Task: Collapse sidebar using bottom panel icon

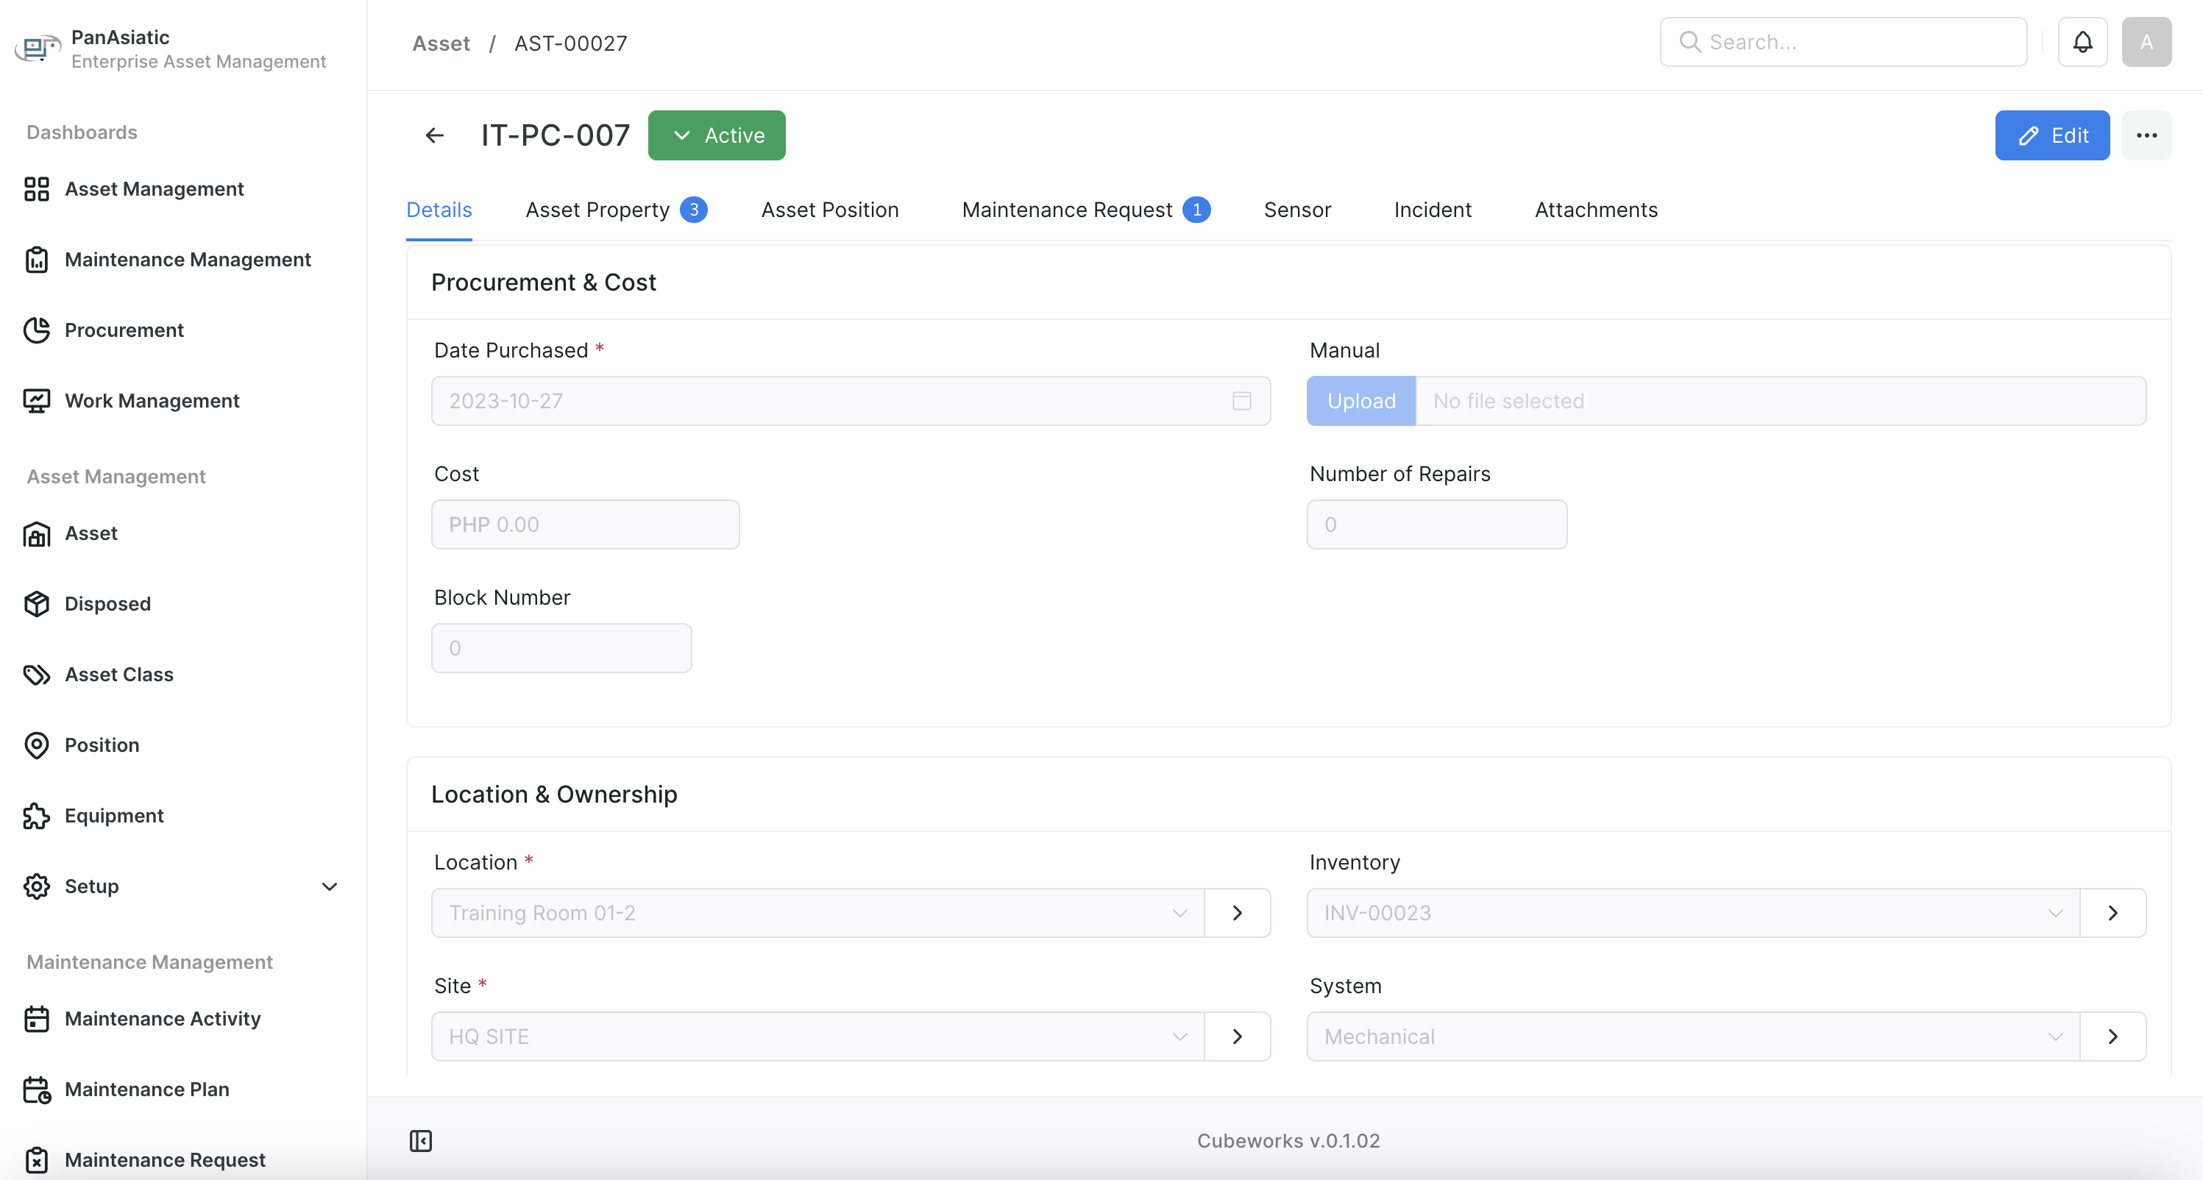Action: tap(421, 1141)
